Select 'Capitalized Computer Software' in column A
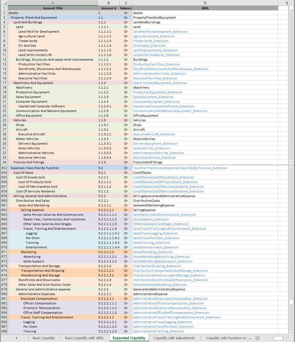 point(53,106)
